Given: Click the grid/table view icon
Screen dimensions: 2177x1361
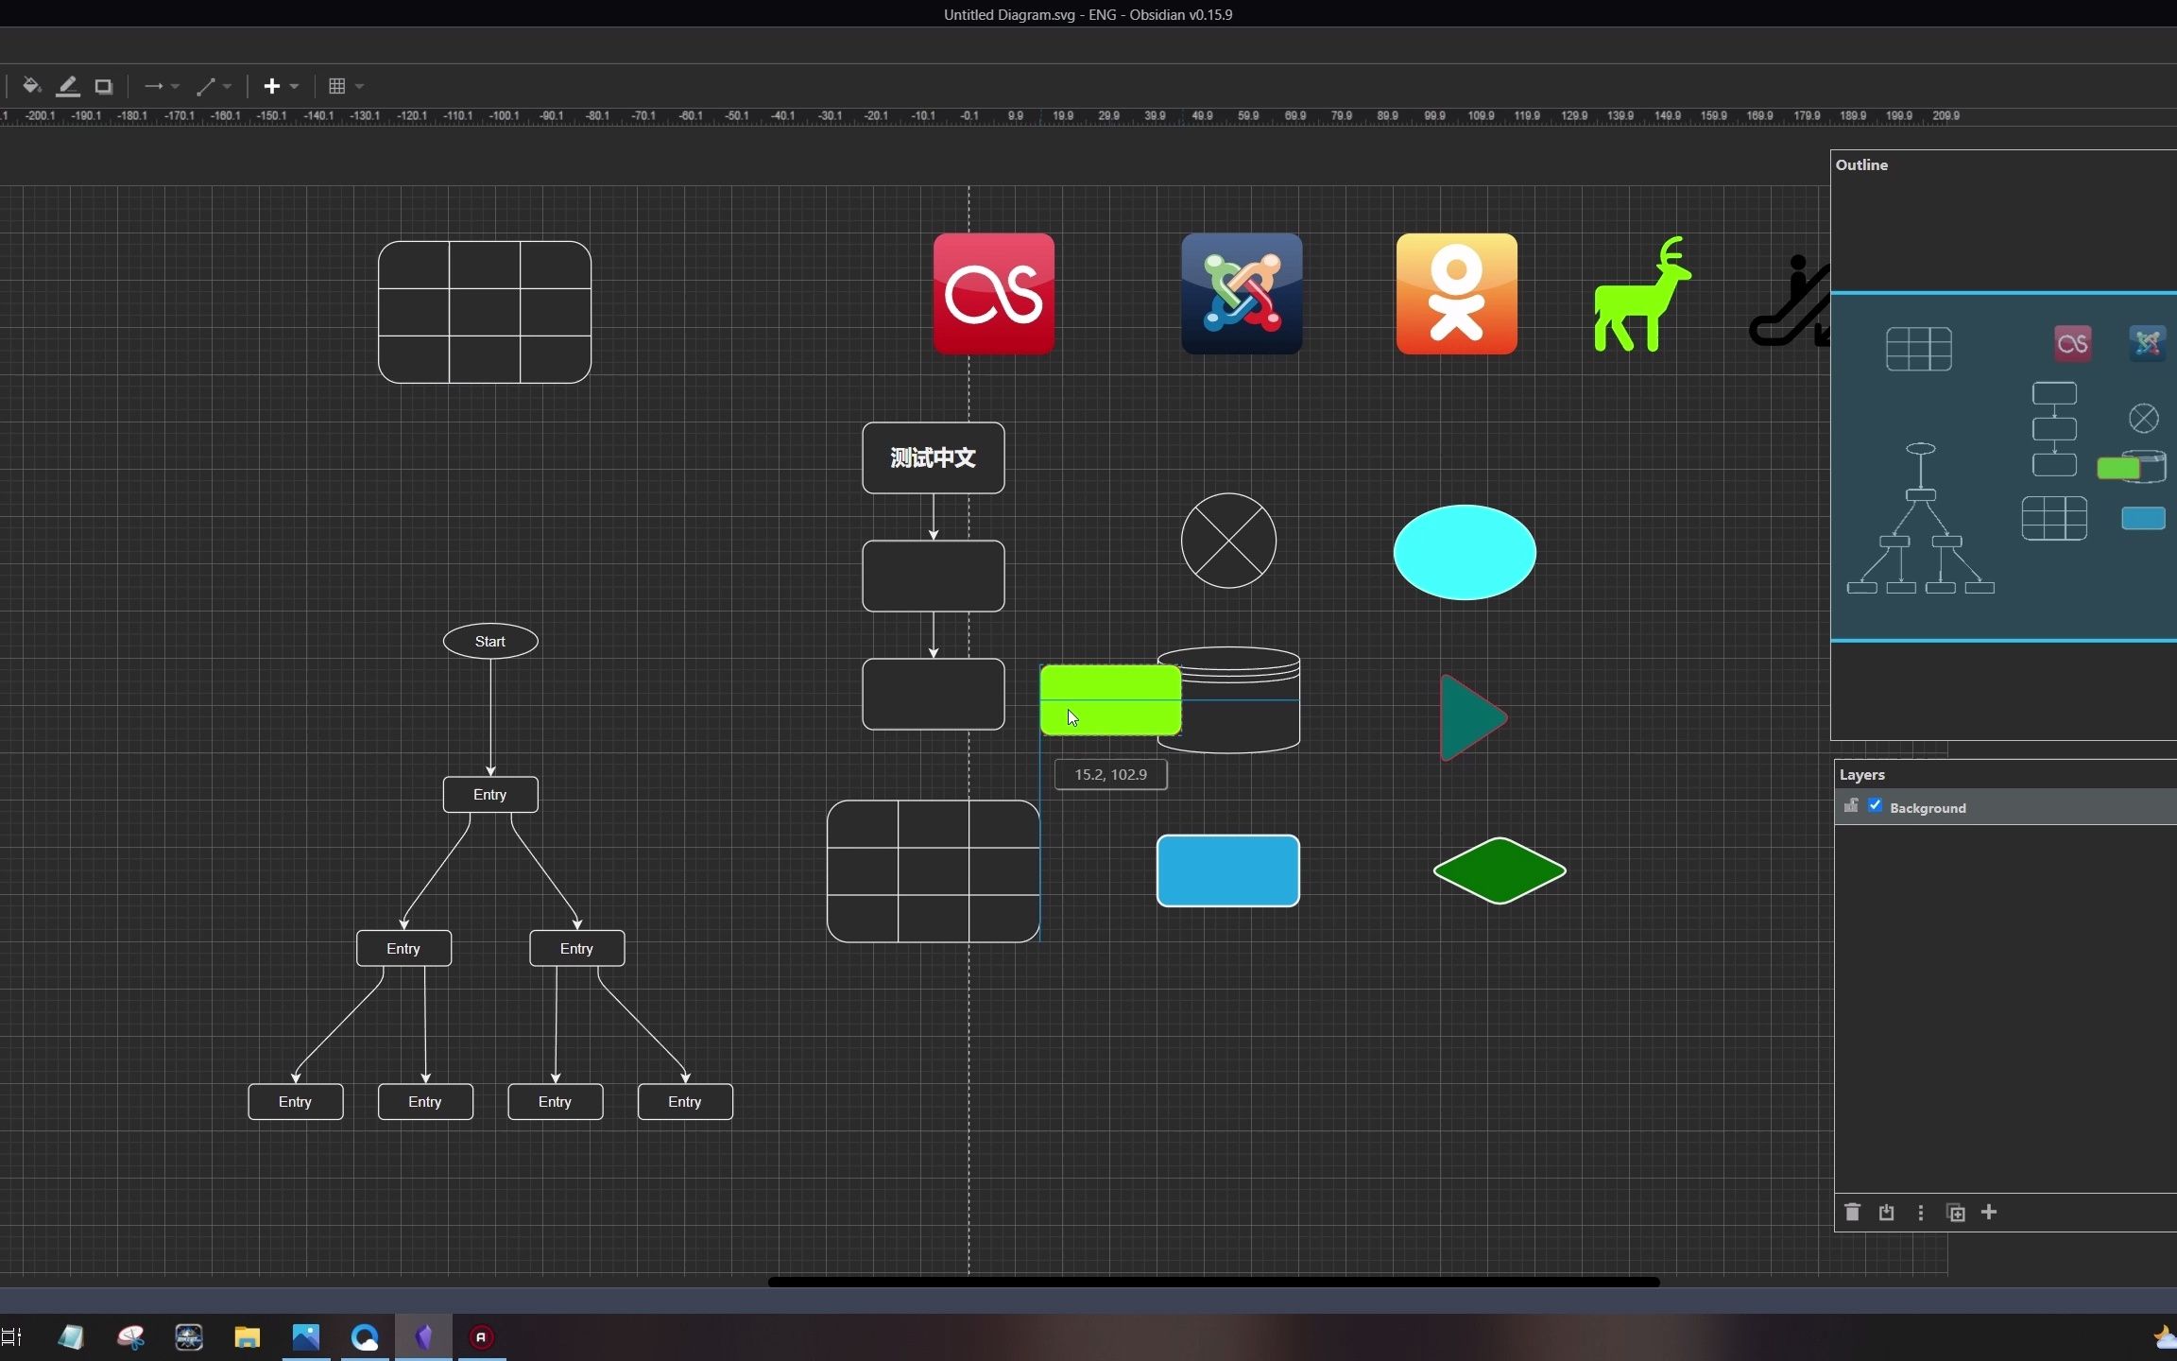Looking at the screenshot, I should click(335, 85).
